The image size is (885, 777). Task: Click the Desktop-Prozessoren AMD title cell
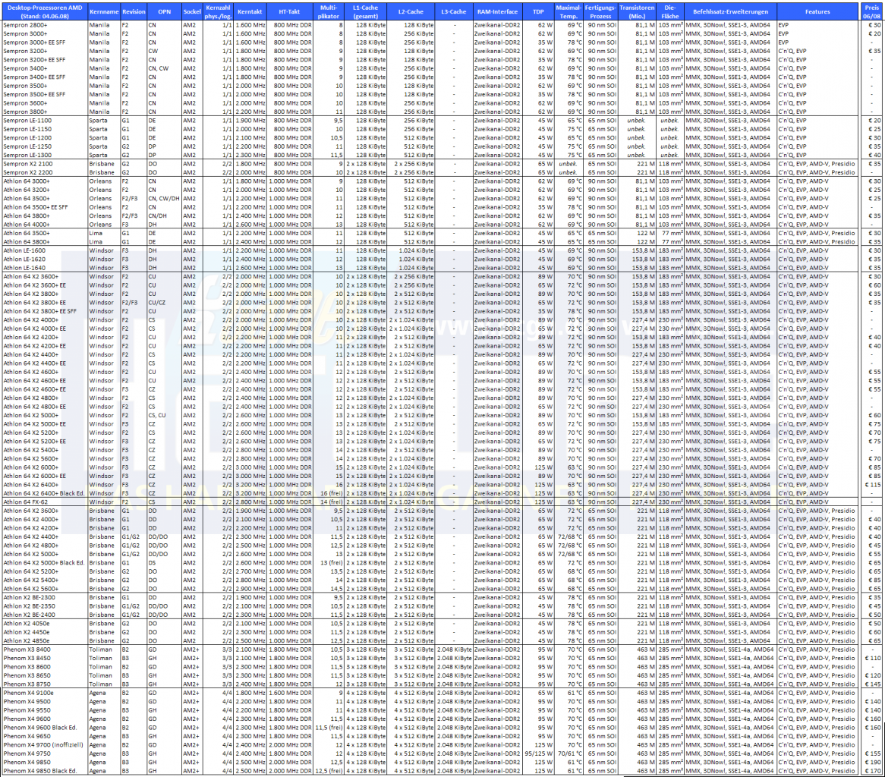tap(45, 12)
